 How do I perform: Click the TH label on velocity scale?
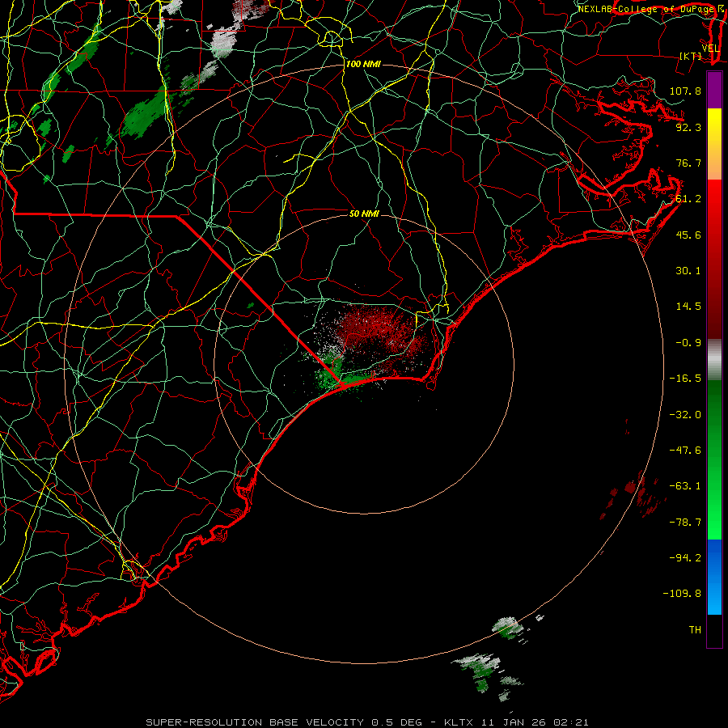pyautogui.click(x=695, y=630)
